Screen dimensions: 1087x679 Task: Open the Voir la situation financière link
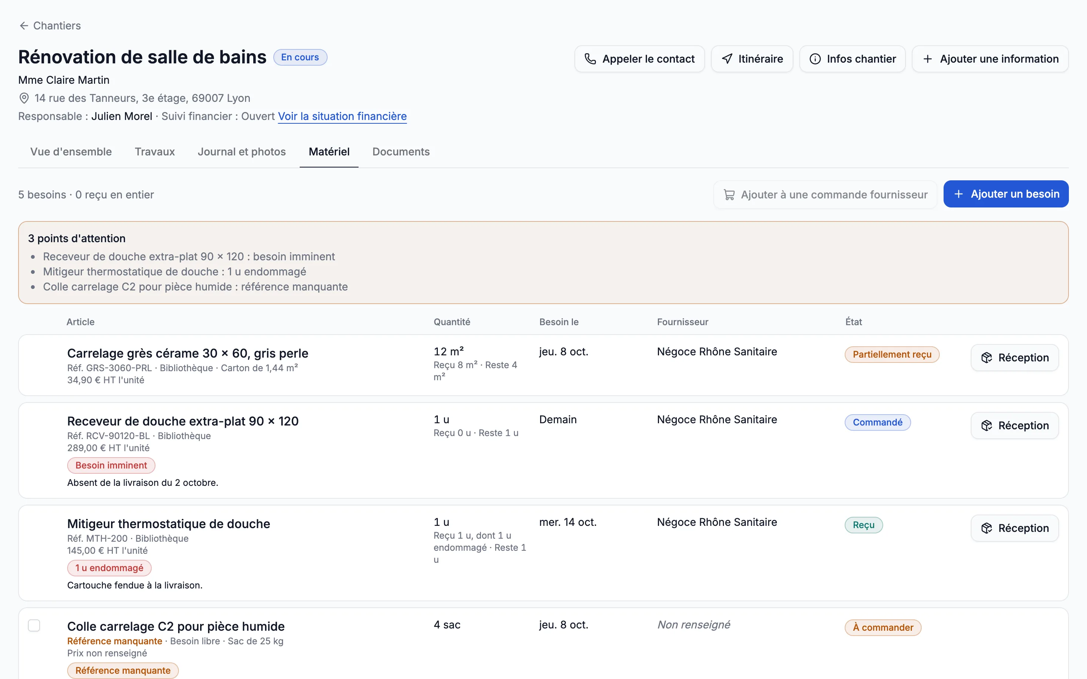tap(342, 116)
